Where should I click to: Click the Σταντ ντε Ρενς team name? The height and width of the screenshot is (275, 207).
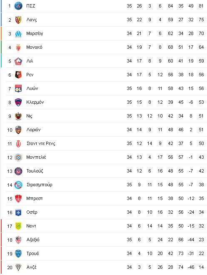point(41,143)
